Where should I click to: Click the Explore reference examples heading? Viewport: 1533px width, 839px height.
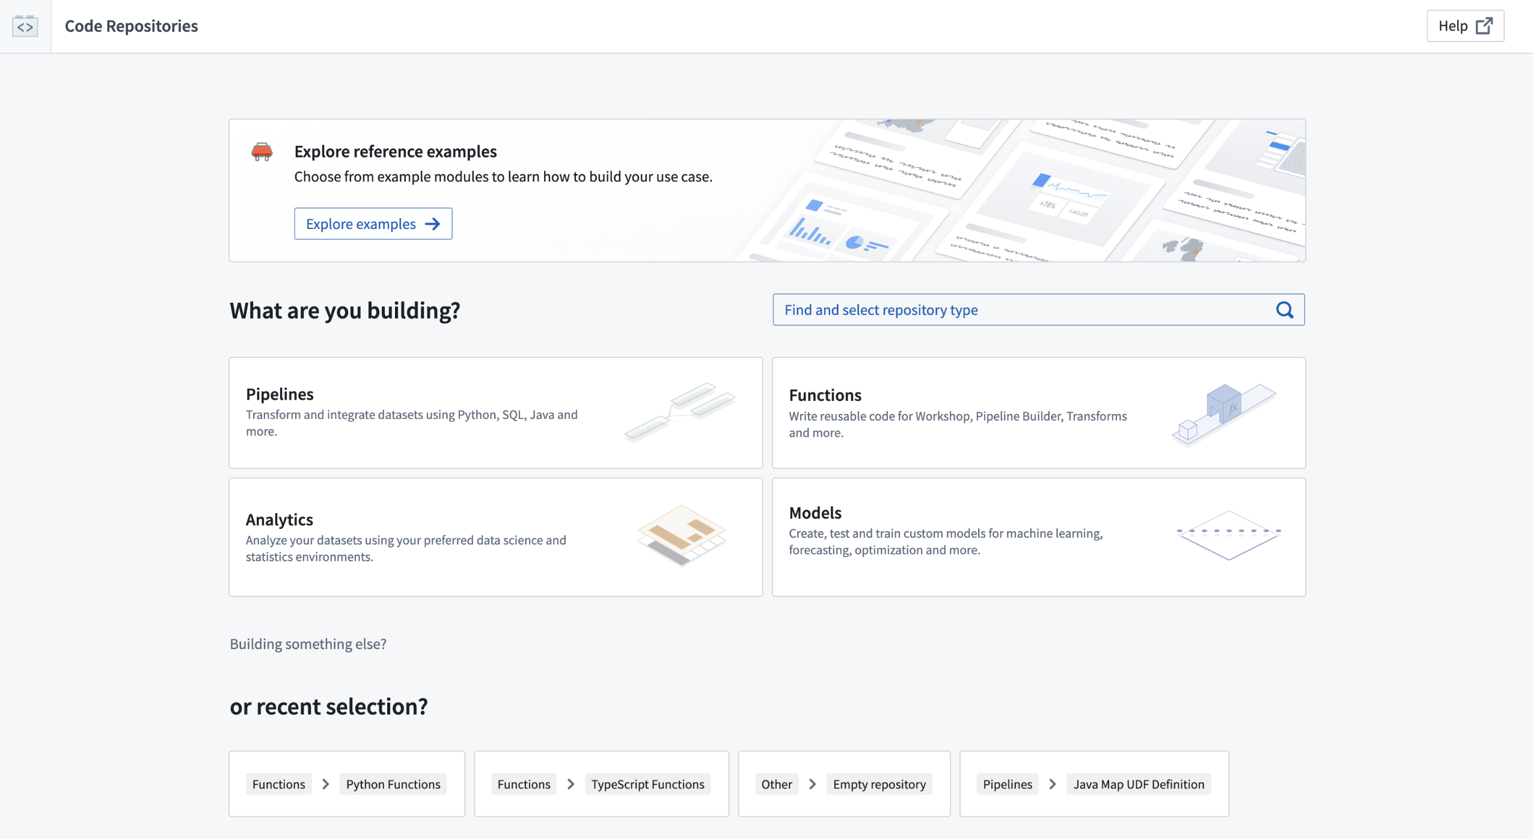396,151
